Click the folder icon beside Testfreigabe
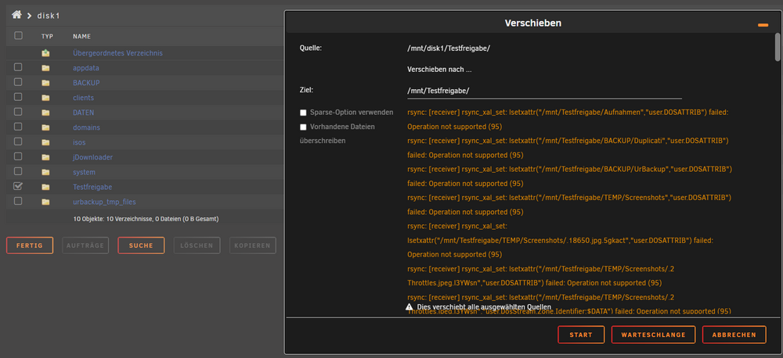 [x=45, y=187]
